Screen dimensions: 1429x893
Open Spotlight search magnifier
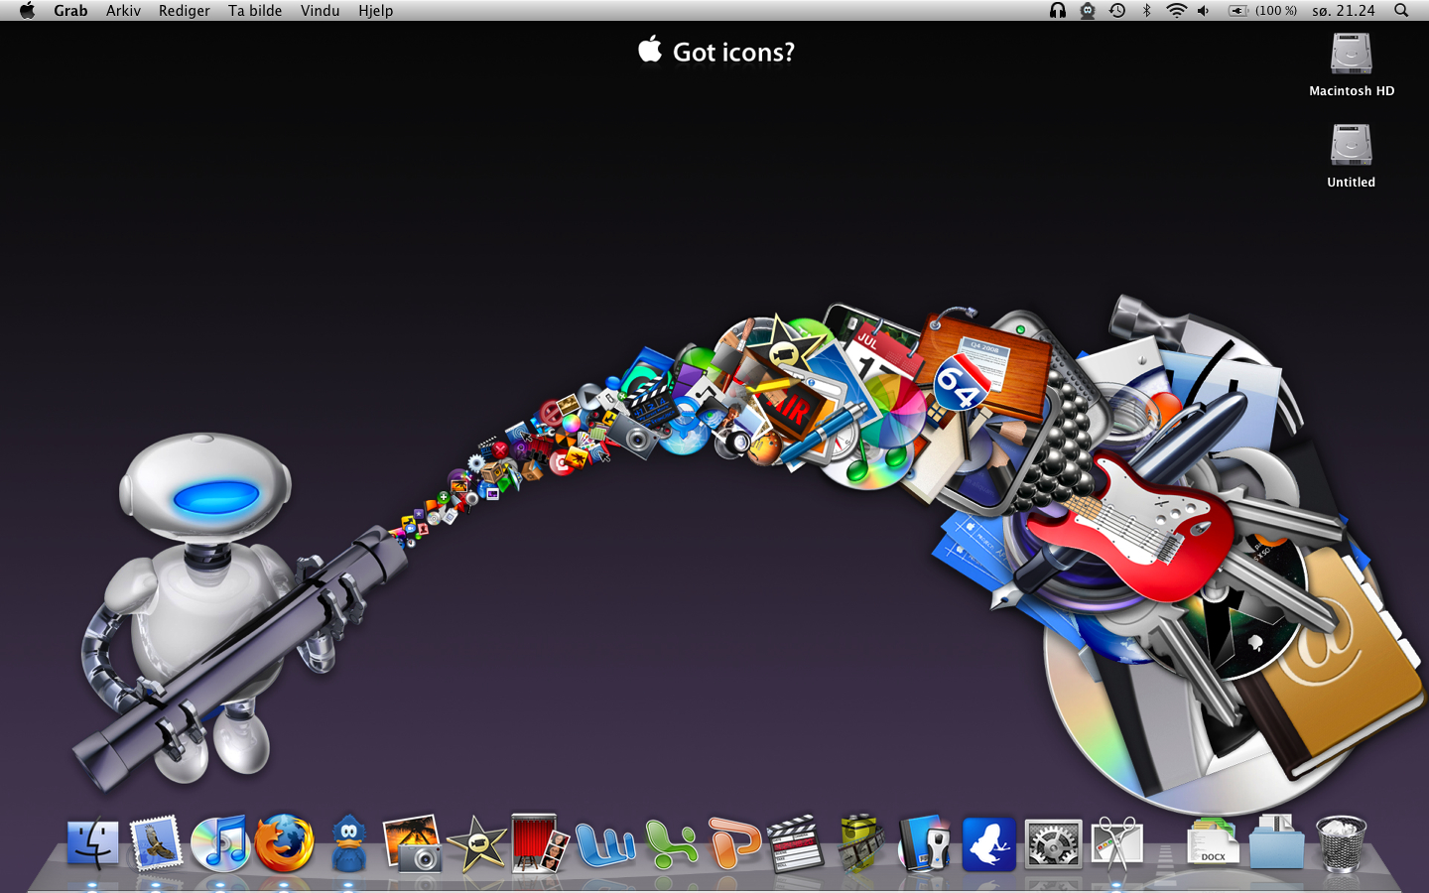(x=1401, y=10)
